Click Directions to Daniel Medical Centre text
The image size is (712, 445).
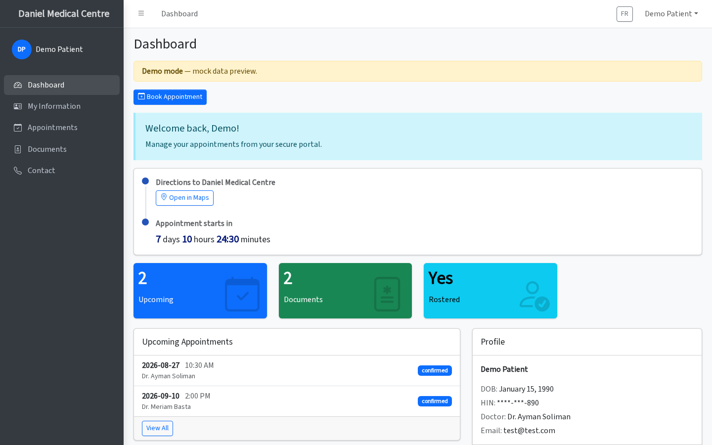point(216,182)
